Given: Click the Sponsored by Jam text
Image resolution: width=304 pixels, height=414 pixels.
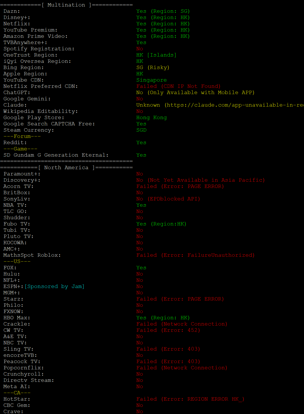Looking at the screenshot, I should pyautogui.click(x=54, y=287).
